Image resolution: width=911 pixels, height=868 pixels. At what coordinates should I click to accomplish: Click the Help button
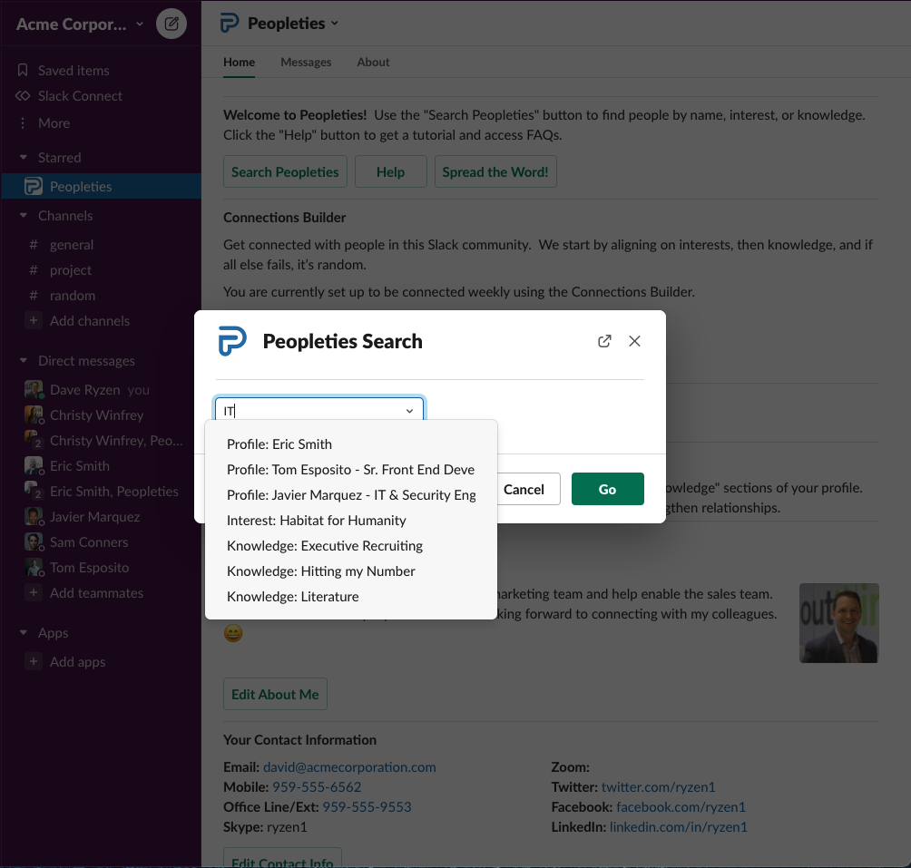[x=390, y=171]
